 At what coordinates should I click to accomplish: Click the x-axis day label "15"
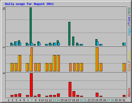click(62, 100)
